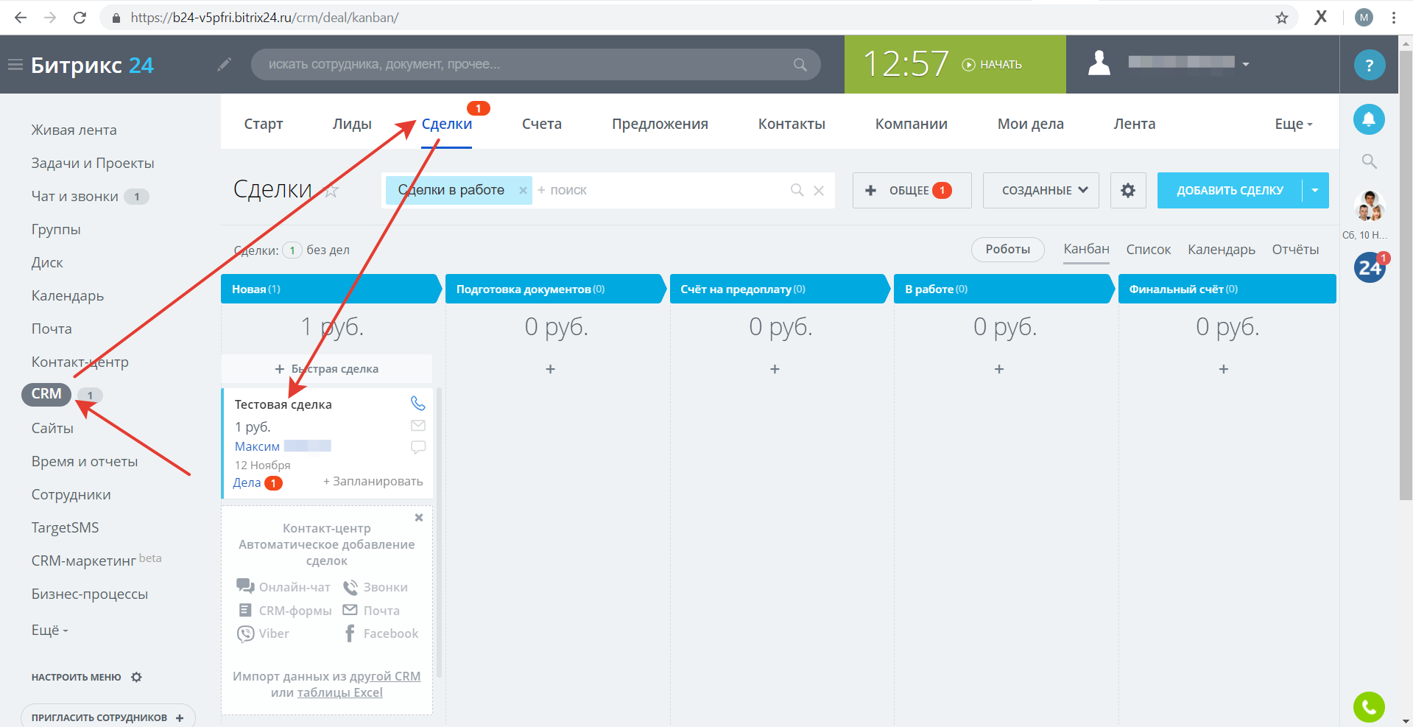This screenshot has width=1413, height=727.
Task: Click the green phone call button
Action: tap(1369, 707)
